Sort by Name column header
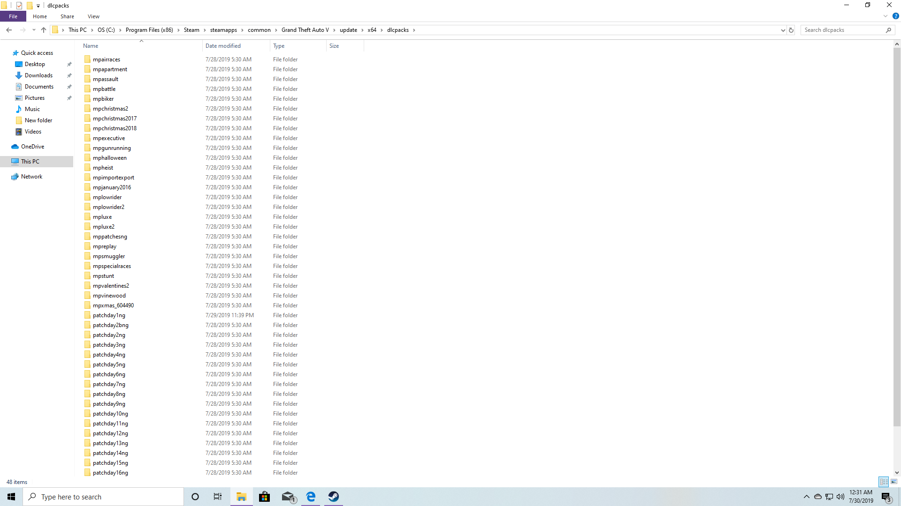The image size is (901, 506). coord(141,46)
